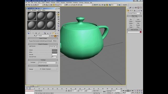Open the Standard Primitives dropdown

point(134,13)
